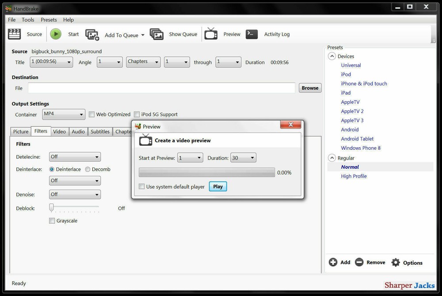The image size is (442, 296).
Task: Switch to the Video tab
Action: (59, 131)
